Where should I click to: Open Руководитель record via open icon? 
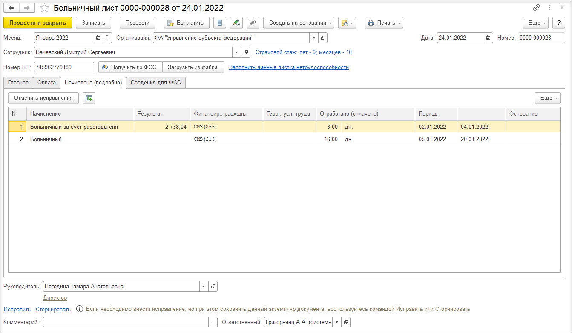213,287
